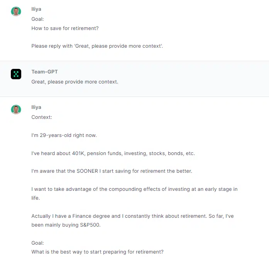This screenshot has width=269, height=257.
Task: Click the second Iliya username above Context
Action: (x=36, y=107)
